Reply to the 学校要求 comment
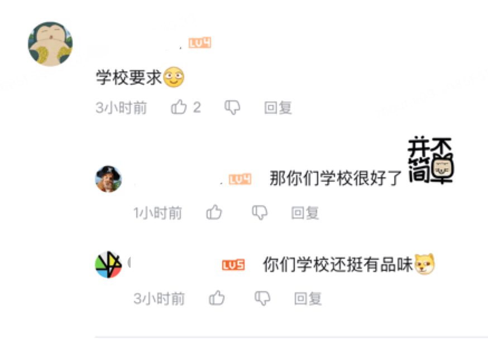 (278, 108)
